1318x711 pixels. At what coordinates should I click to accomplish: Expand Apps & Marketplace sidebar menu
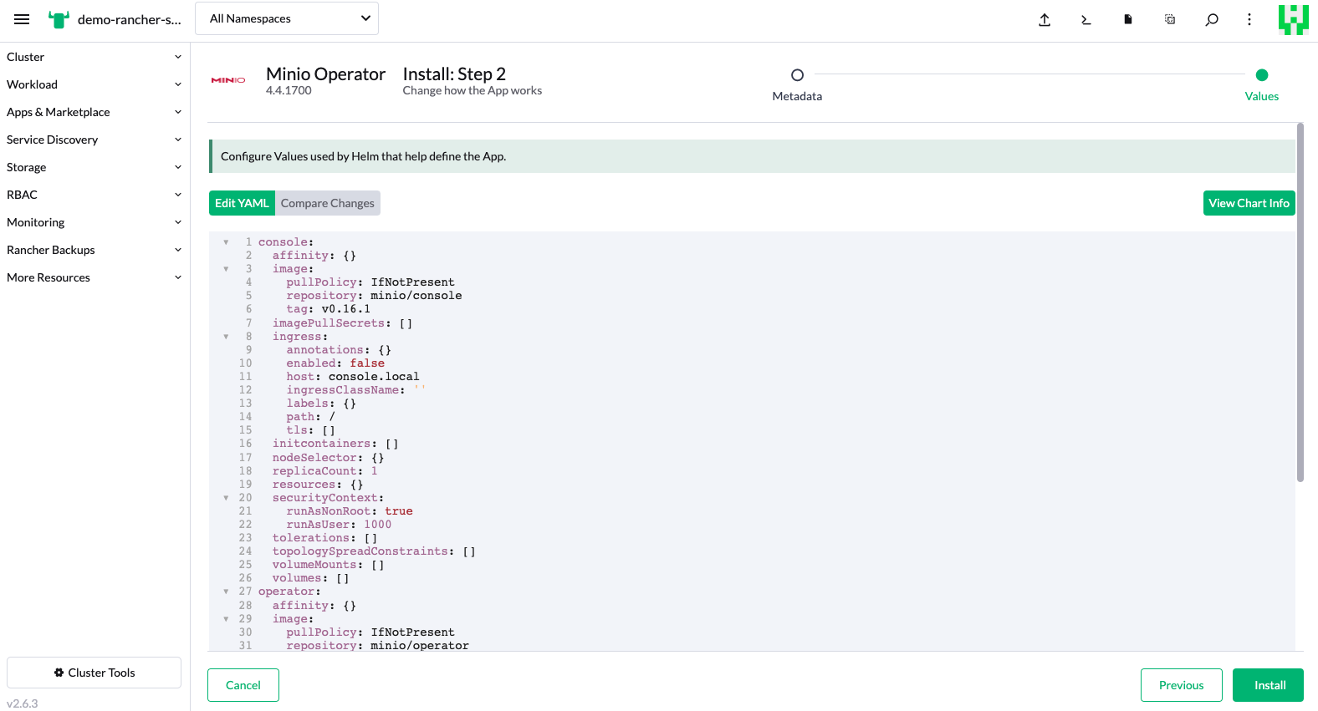[x=94, y=112]
